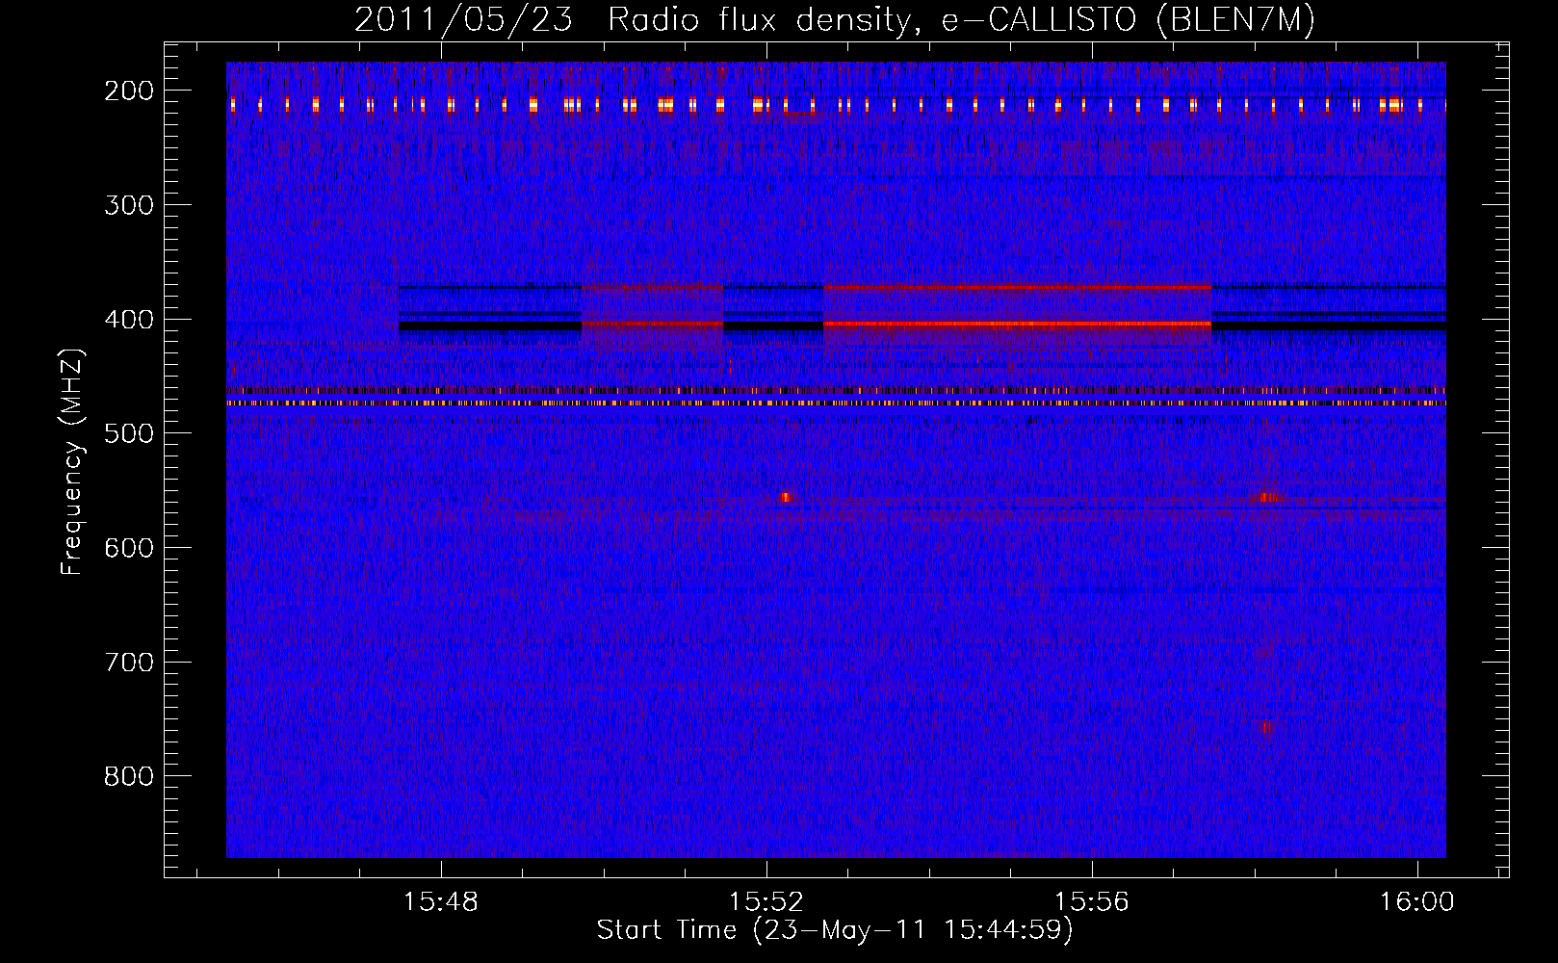Click the 'Start Time (23-May-11 15:44:59)' axis label
Image resolution: width=1558 pixels, height=963 pixels.
click(x=834, y=930)
